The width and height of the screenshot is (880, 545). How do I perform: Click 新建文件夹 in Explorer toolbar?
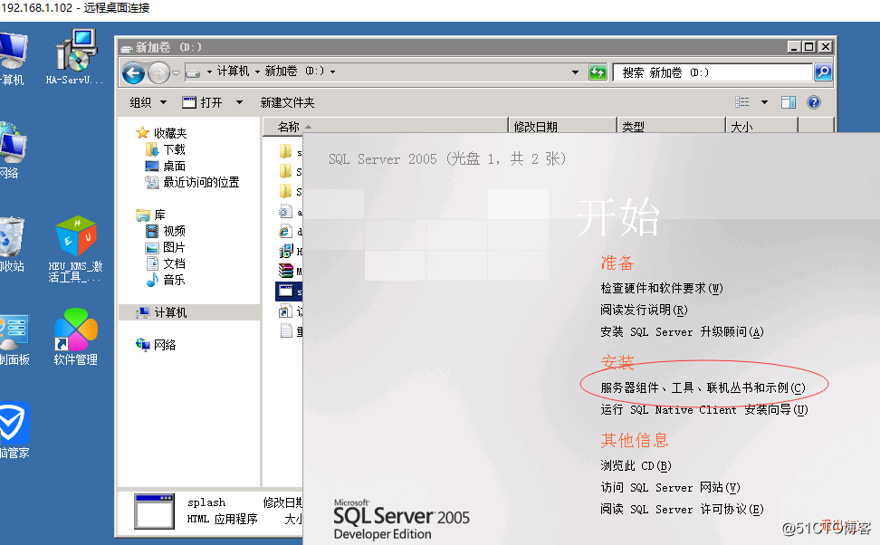click(287, 102)
